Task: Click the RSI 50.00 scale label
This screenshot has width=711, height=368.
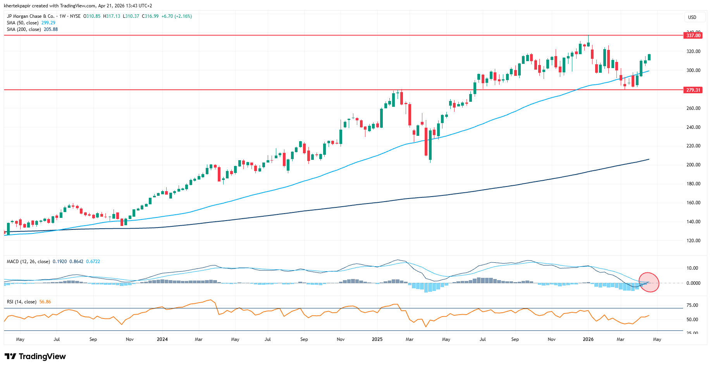Action: pos(692,320)
